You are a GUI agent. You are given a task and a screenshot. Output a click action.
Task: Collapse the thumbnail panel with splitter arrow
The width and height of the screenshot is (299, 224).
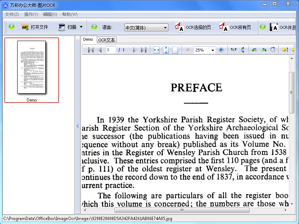[x=77, y=126]
